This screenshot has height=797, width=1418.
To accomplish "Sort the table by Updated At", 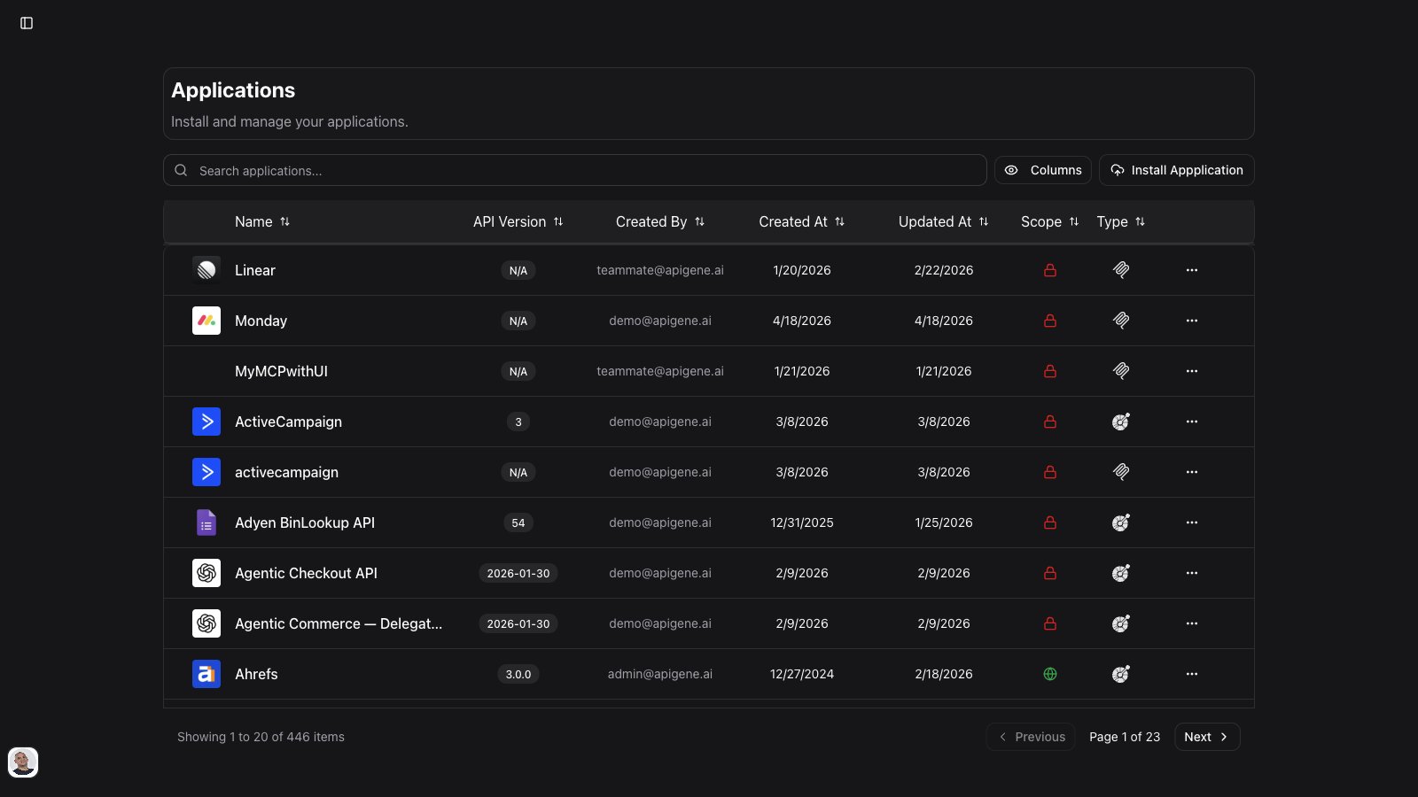I will click(x=944, y=221).
